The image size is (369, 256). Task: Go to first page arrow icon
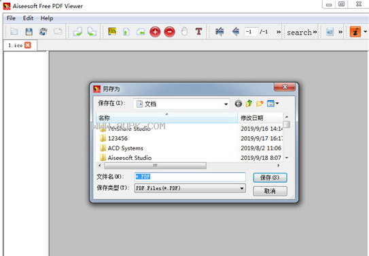coord(219,31)
